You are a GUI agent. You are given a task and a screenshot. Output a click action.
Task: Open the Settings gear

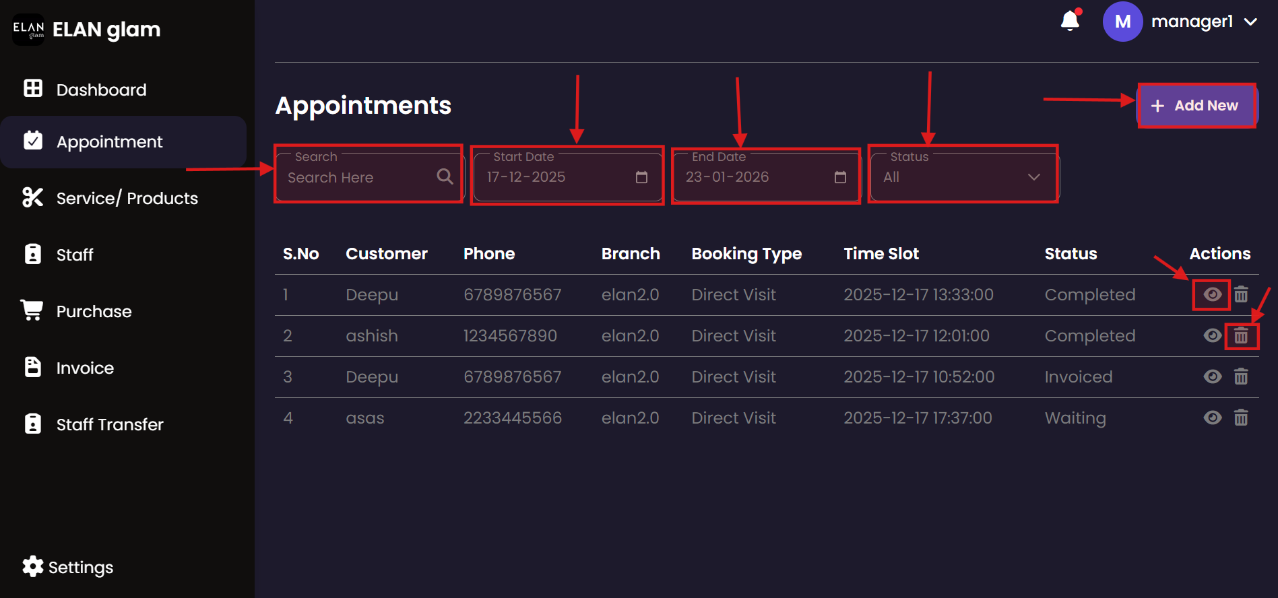click(33, 566)
